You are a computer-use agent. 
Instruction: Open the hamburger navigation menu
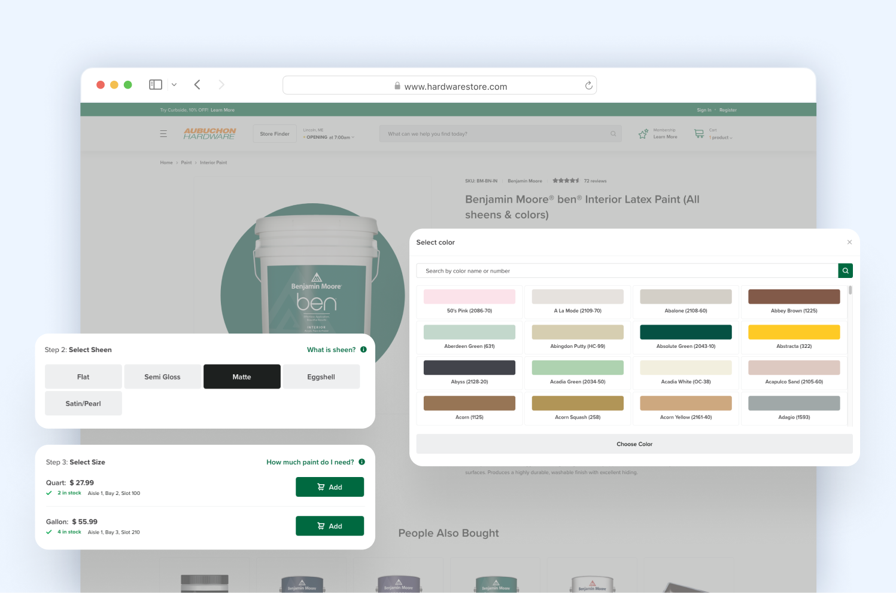[x=163, y=133]
